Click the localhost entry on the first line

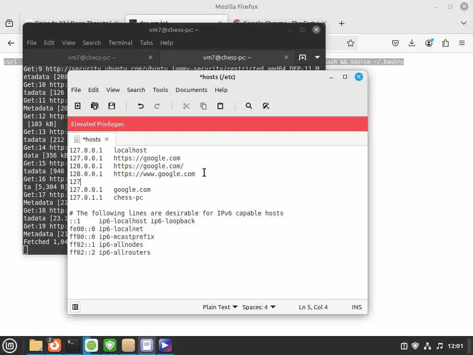pyautogui.click(x=130, y=150)
